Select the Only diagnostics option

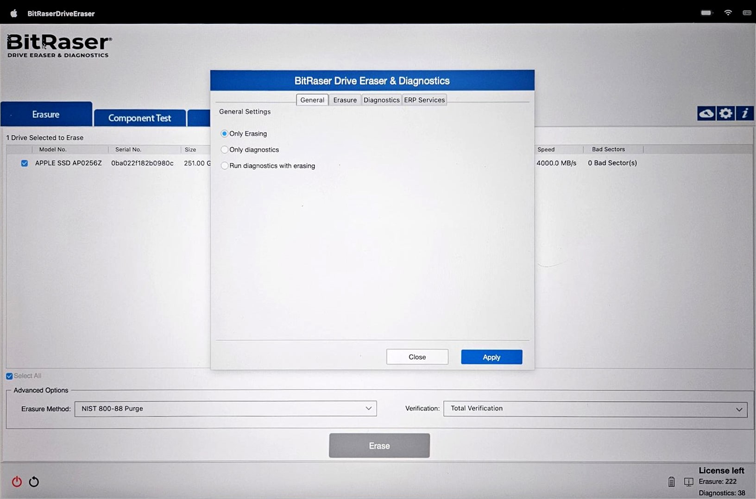(x=224, y=150)
